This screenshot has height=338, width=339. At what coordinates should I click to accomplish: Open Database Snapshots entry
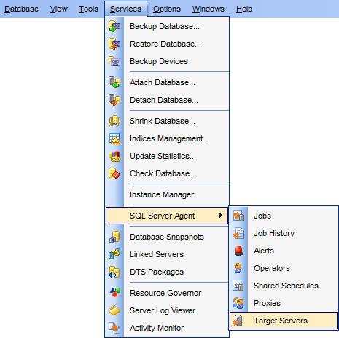167,237
